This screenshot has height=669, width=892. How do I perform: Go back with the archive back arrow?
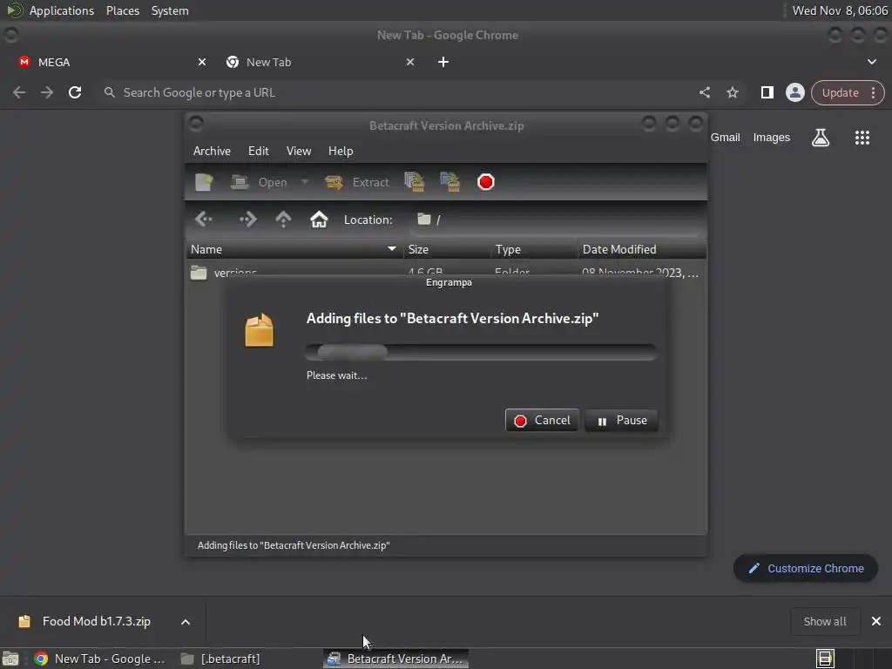tap(204, 219)
